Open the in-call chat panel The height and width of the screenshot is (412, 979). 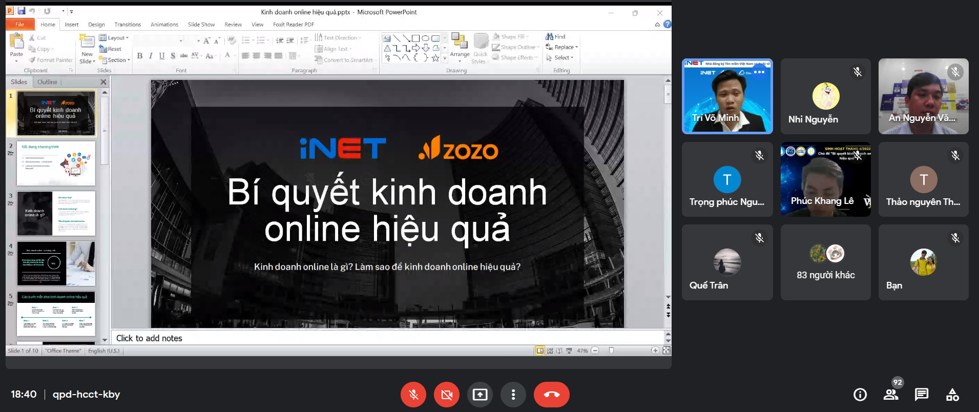[922, 395]
